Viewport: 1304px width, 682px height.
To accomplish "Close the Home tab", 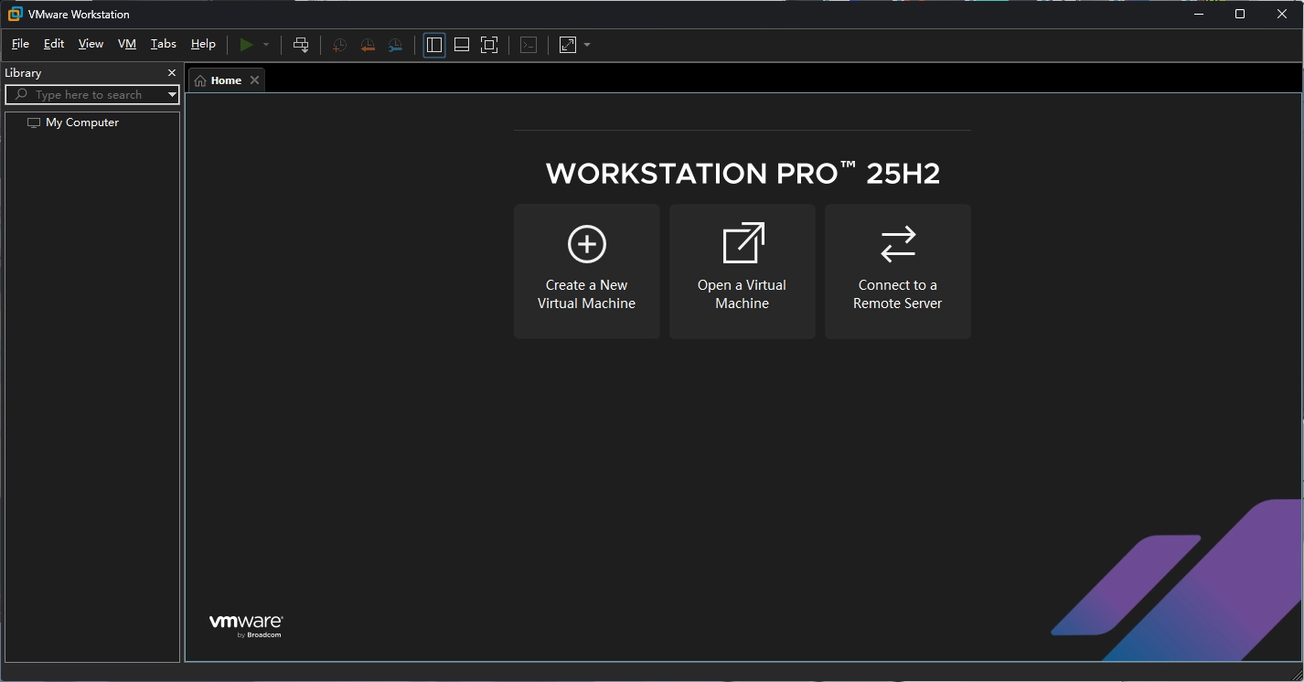I will 255,80.
